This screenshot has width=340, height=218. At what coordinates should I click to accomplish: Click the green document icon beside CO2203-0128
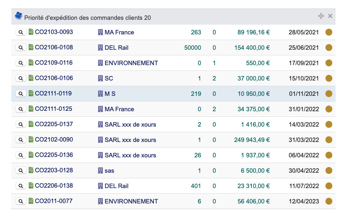[31, 171]
